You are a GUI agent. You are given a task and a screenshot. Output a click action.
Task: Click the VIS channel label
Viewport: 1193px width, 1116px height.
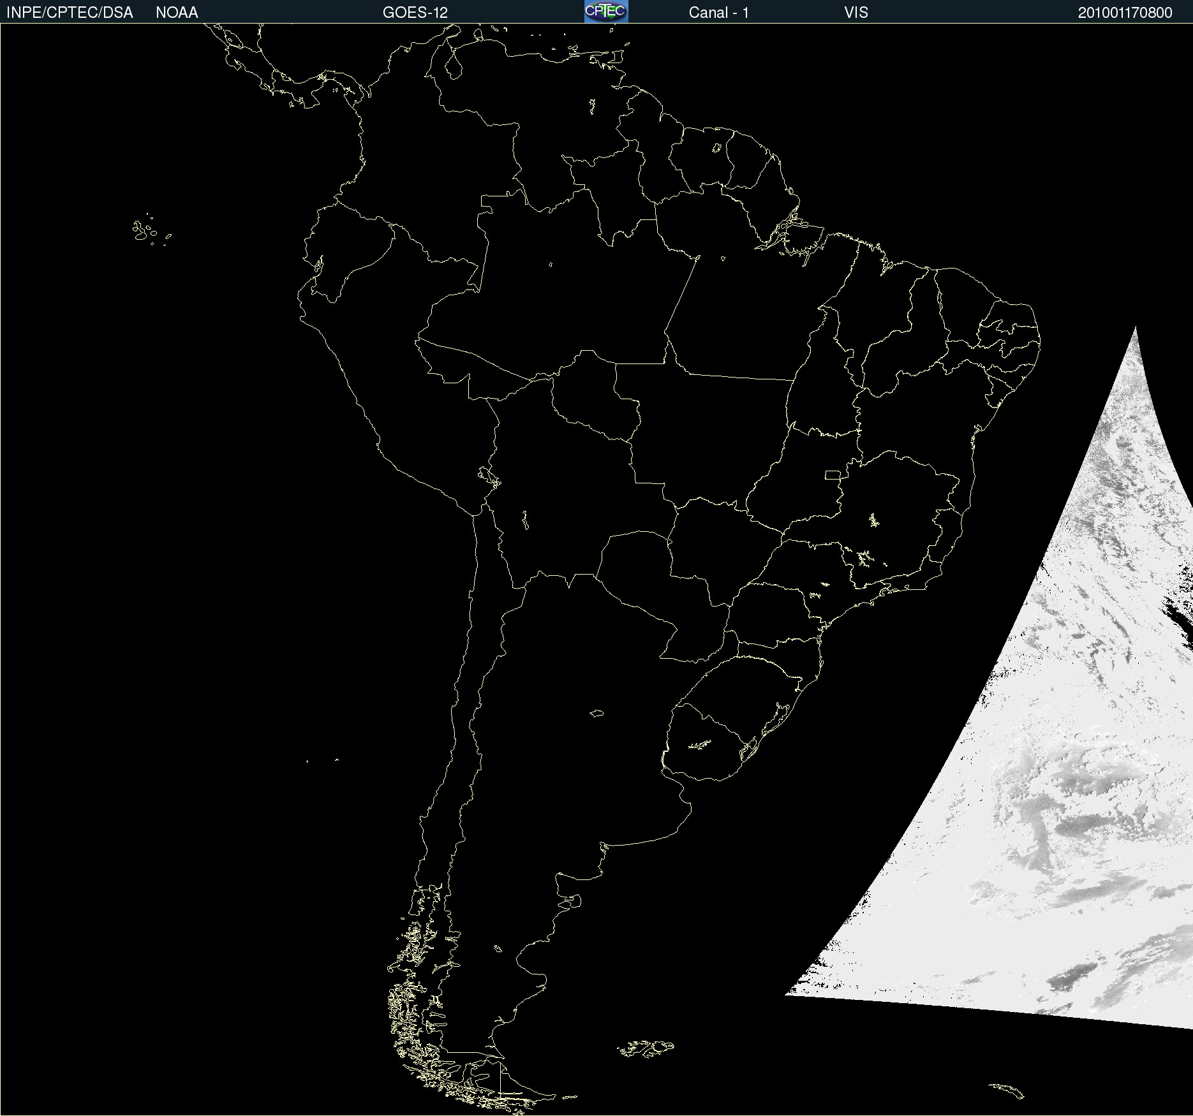tap(856, 13)
